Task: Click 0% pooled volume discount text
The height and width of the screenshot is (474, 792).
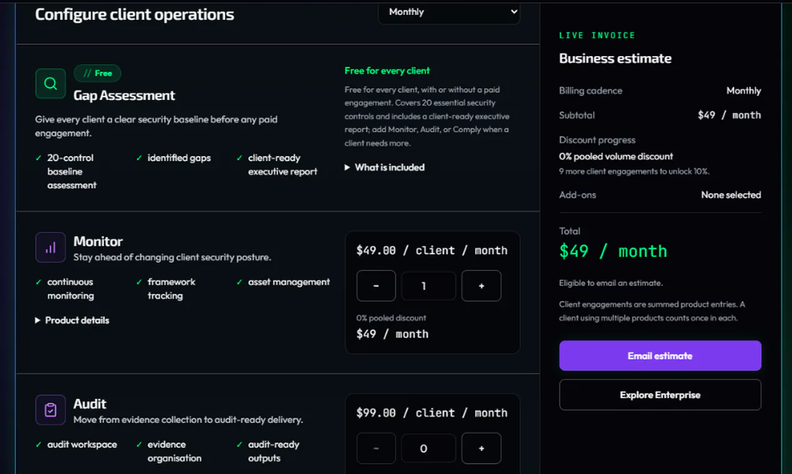Action: point(616,156)
